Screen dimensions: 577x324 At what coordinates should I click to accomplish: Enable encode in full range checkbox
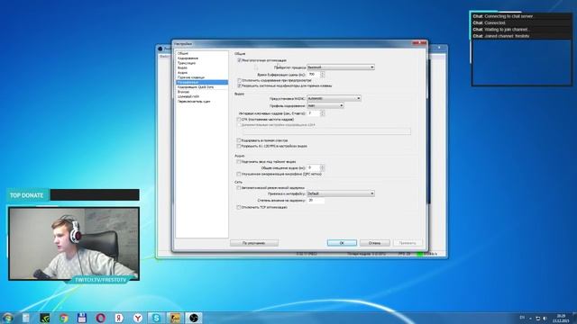pyautogui.click(x=239, y=140)
